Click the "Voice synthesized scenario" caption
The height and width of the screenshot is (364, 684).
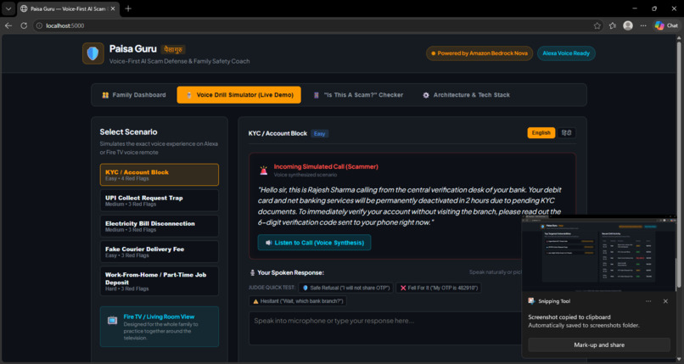pyautogui.click(x=306, y=175)
